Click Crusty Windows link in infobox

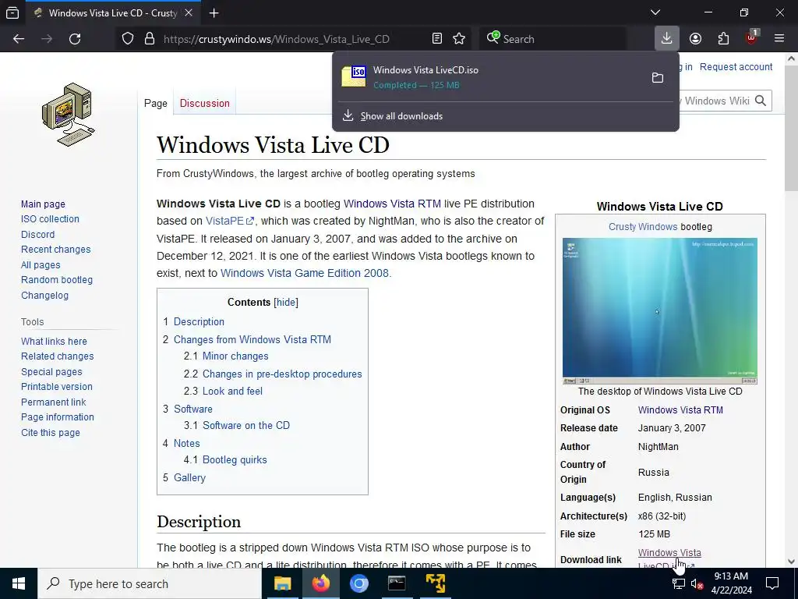tap(643, 227)
